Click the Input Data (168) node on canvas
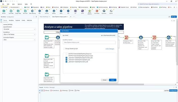Image resolution: width=178 pixels, height=102 pixels. pyautogui.click(x=47, y=56)
